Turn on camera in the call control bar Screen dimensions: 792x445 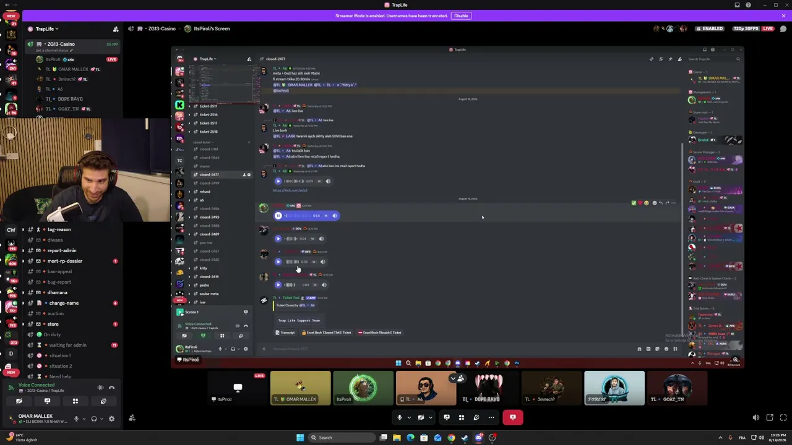pos(421,417)
